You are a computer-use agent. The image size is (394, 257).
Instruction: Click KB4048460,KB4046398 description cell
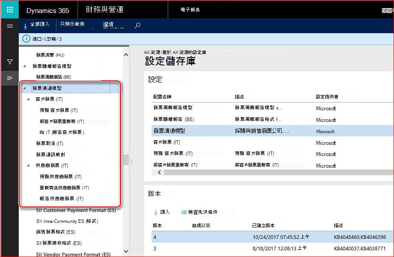(360, 237)
